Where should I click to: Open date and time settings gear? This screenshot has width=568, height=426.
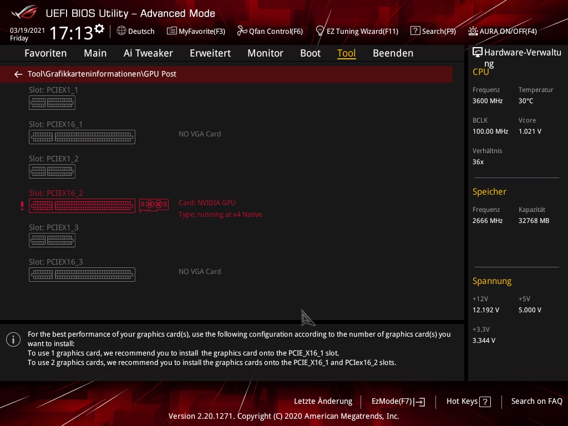[99, 28]
